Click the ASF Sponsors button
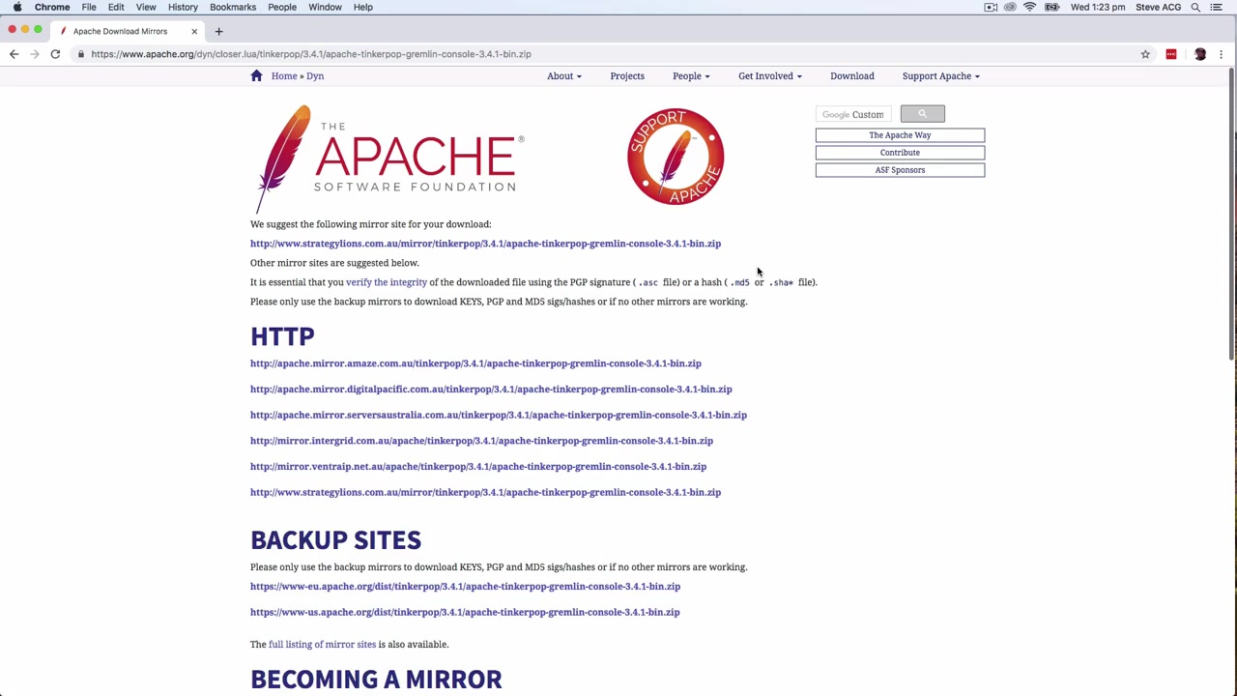The image size is (1237, 696). tap(900, 170)
